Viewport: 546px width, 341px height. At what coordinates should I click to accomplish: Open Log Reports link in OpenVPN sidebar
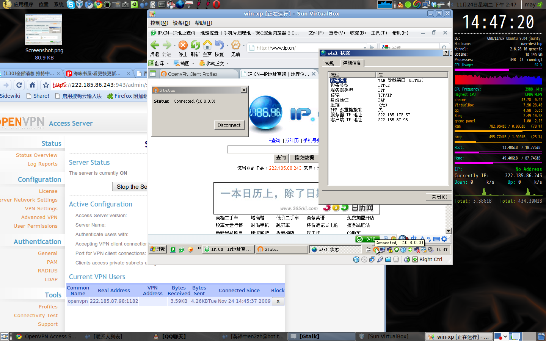click(x=42, y=164)
